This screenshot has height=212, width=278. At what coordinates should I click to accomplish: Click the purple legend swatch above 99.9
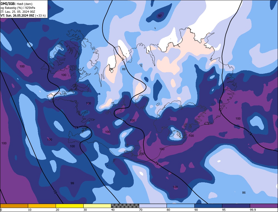(264, 206)
